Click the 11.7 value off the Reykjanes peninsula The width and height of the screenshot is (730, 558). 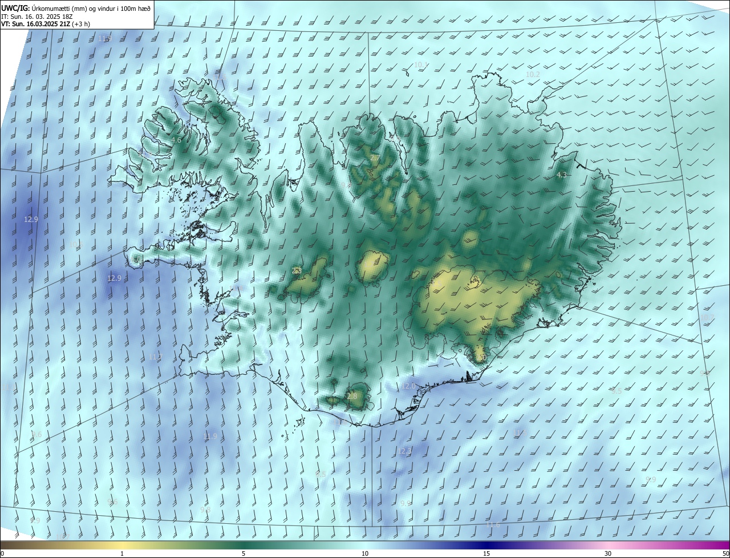coord(155,357)
